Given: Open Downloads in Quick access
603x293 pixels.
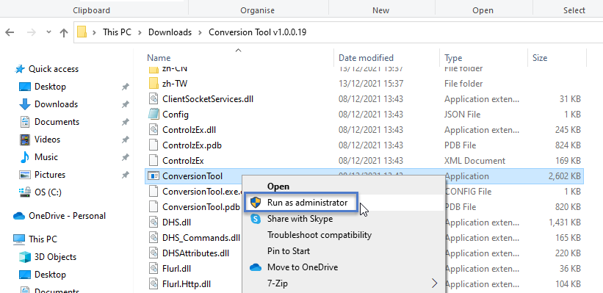Looking at the screenshot, I should point(56,104).
